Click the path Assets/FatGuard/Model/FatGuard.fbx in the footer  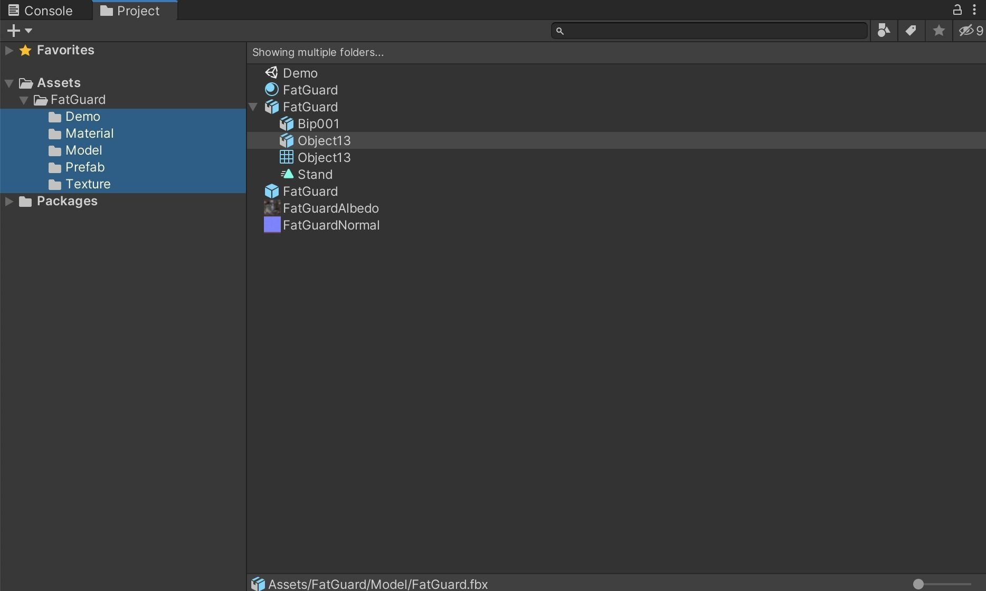click(378, 584)
